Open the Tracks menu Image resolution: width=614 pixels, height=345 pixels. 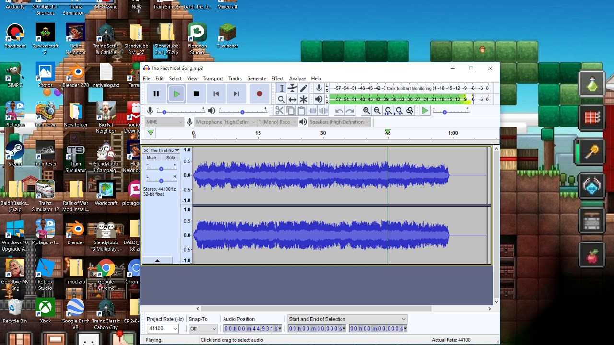[235, 78]
